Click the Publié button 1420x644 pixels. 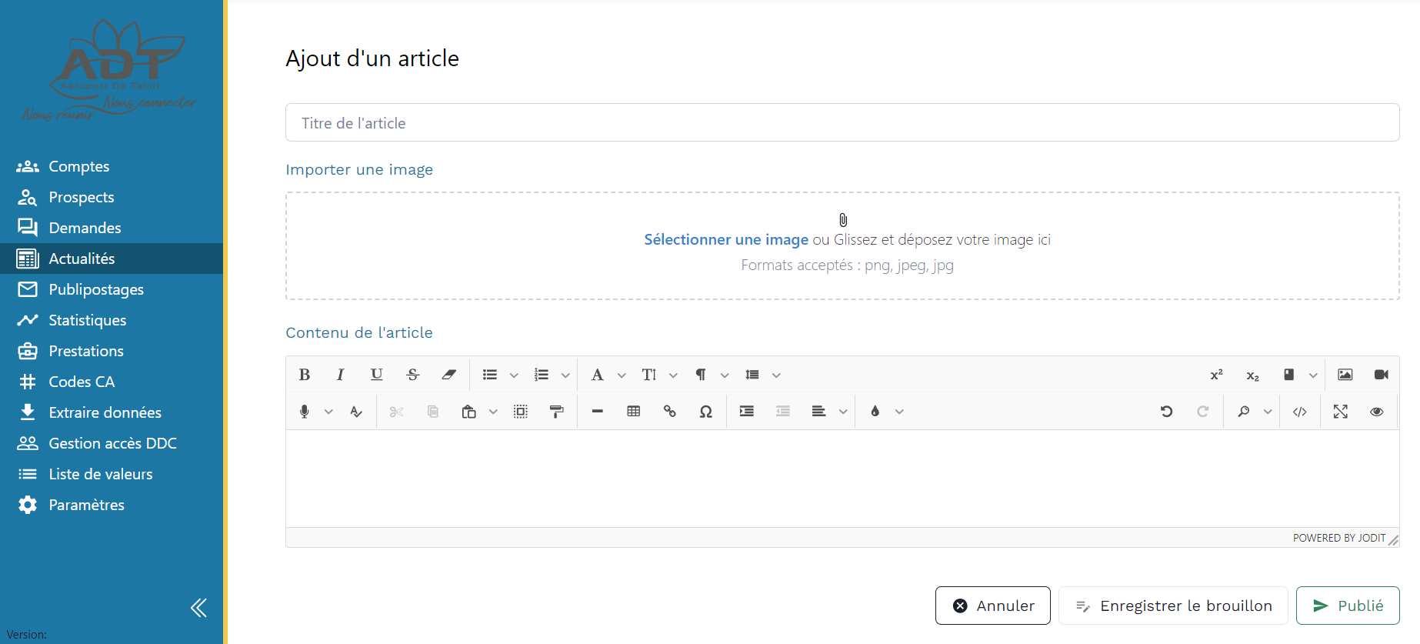(1348, 606)
